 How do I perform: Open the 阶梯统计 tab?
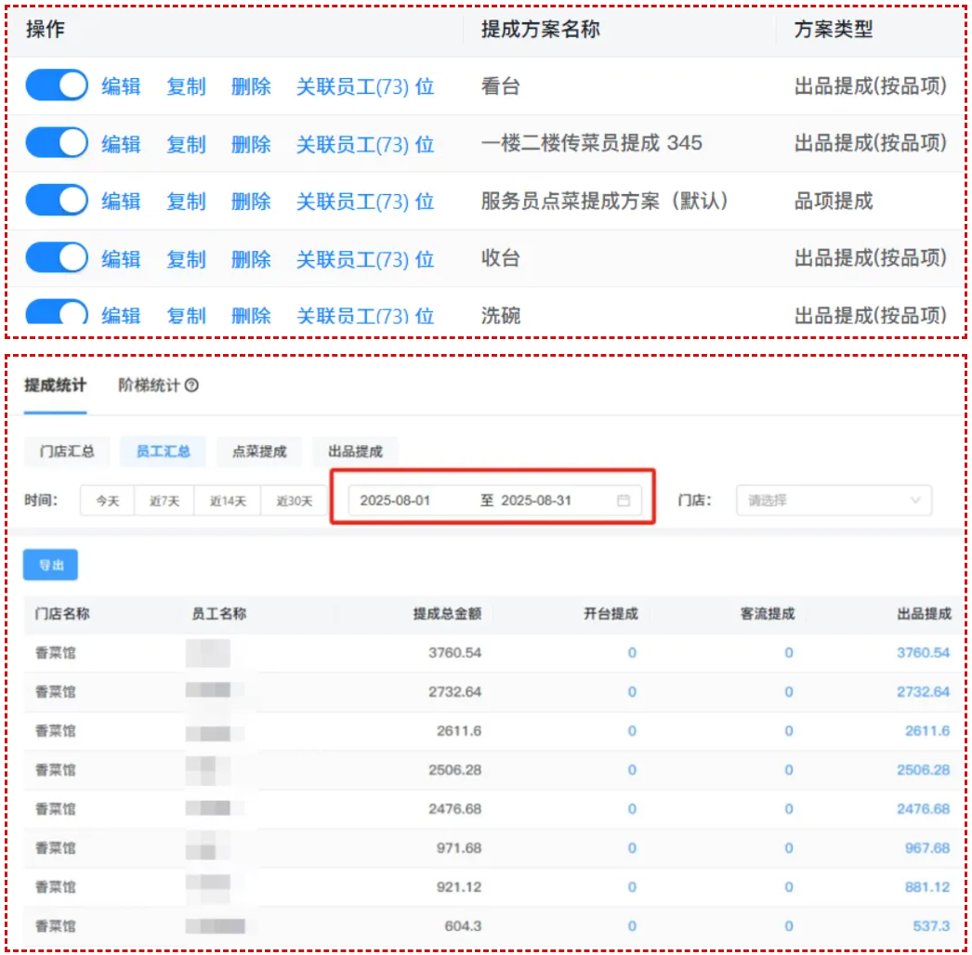coord(149,386)
